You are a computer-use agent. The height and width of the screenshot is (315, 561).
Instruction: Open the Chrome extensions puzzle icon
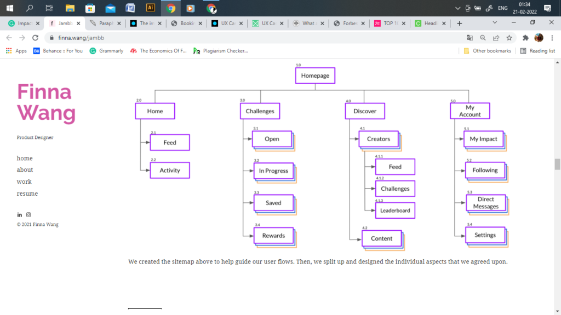click(x=526, y=38)
